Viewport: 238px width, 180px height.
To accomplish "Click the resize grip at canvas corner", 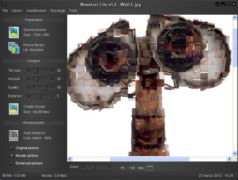I will (235, 159).
